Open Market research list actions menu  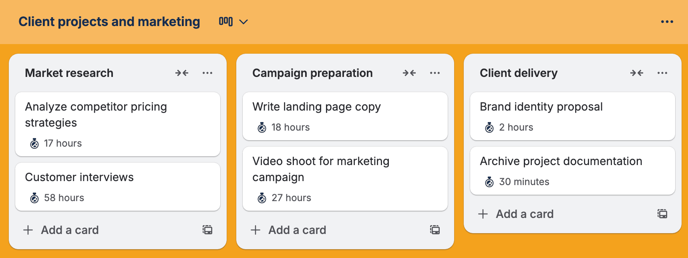207,73
